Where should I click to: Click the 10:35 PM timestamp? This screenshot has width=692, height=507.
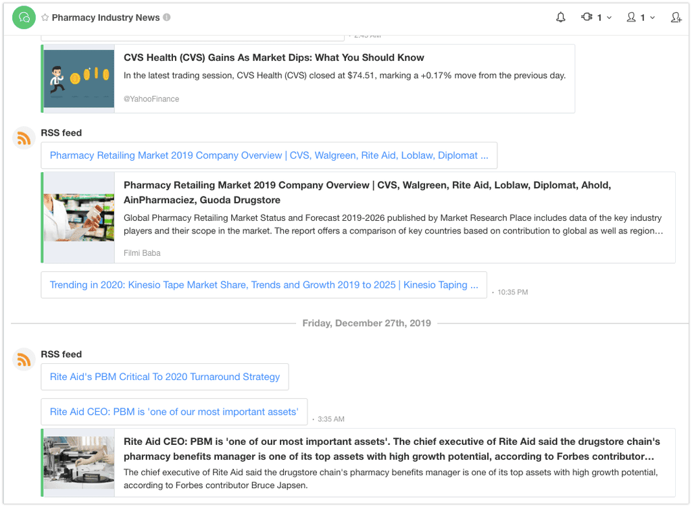coord(512,292)
